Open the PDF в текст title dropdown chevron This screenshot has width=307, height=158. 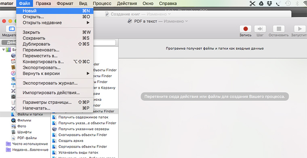tap(186, 21)
